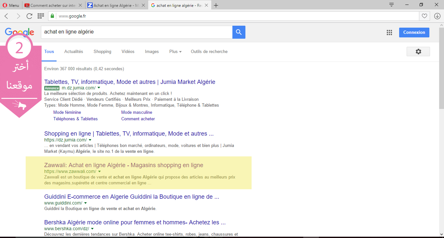Close the 'Achat en ligne Algérie' Zawwali tab
Image resolution: width=444 pixels, height=238 pixels.
pos(144,5)
